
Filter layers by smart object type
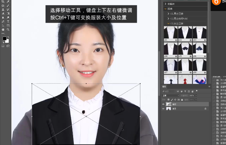(x=192, y=91)
